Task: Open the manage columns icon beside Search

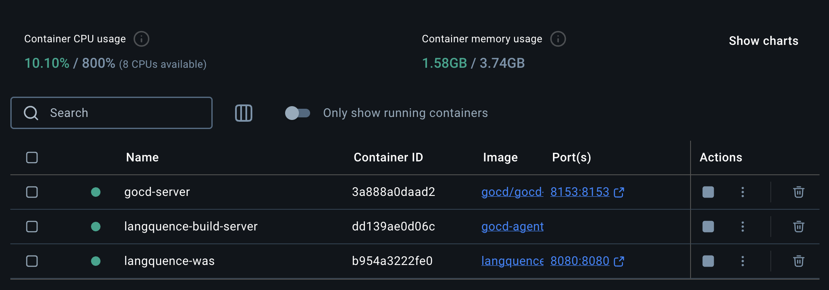Action: pos(244,113)
